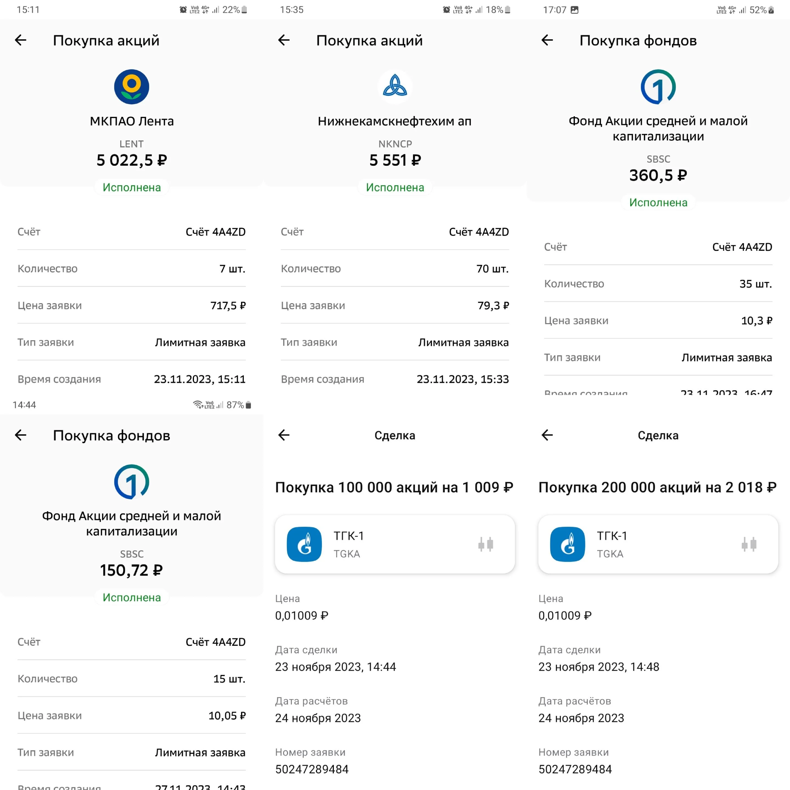Go back from the 100 000 shares deal screen
Screen dimensions: 790x790
(284, 435)
